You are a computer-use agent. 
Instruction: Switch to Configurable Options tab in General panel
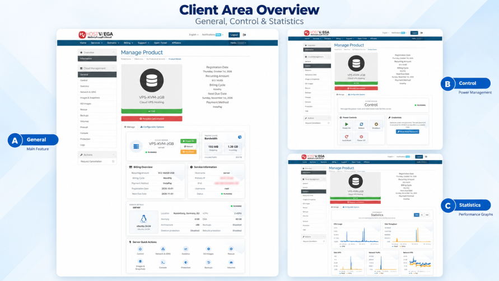tap(152, 127)
